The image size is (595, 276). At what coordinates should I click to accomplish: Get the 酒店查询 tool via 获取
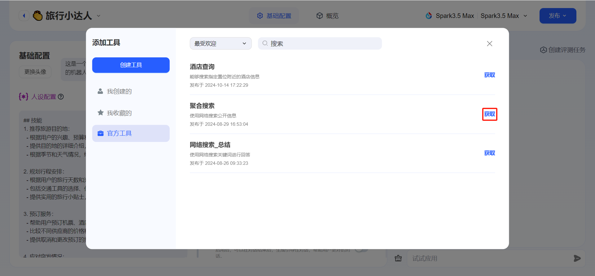(x=490, y=75)
